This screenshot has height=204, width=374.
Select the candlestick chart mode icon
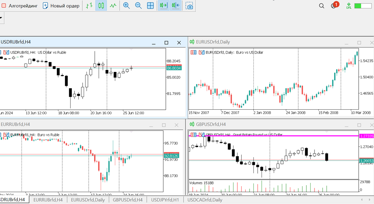(x=101, y=6)
